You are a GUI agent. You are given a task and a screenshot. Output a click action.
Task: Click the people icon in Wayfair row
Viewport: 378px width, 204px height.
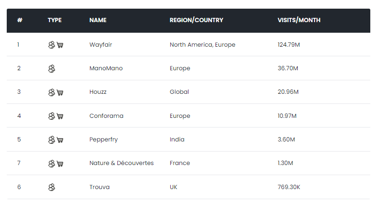(51, 45)
